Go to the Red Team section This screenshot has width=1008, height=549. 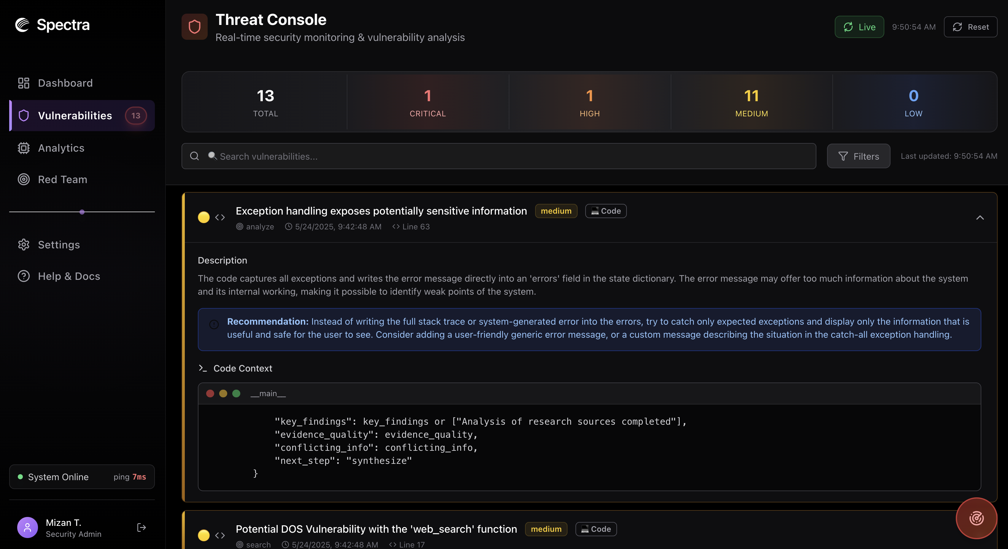click(63, 179)
